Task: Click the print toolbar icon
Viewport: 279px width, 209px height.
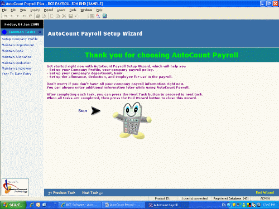Action: [x=38, y=16]
